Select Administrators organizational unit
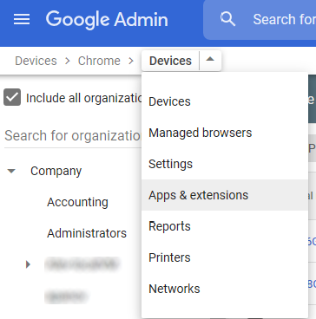 [x=87, y=233]
